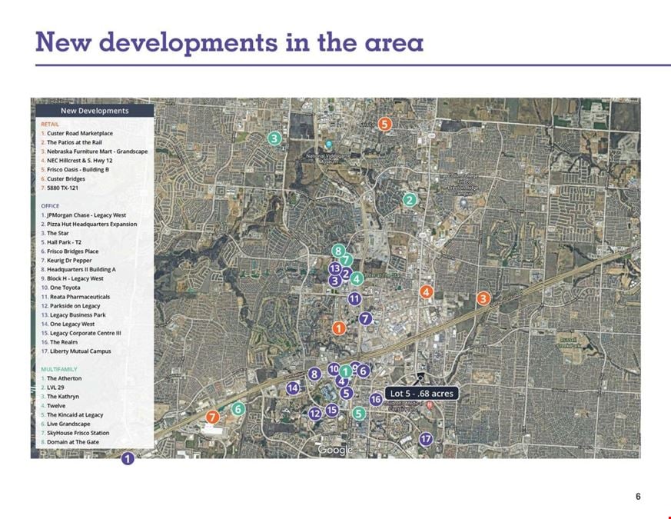Click the RETAIL legend heading
Image resolution: width=671 pixels, height=519 pixels.
[x=50, y=125]
